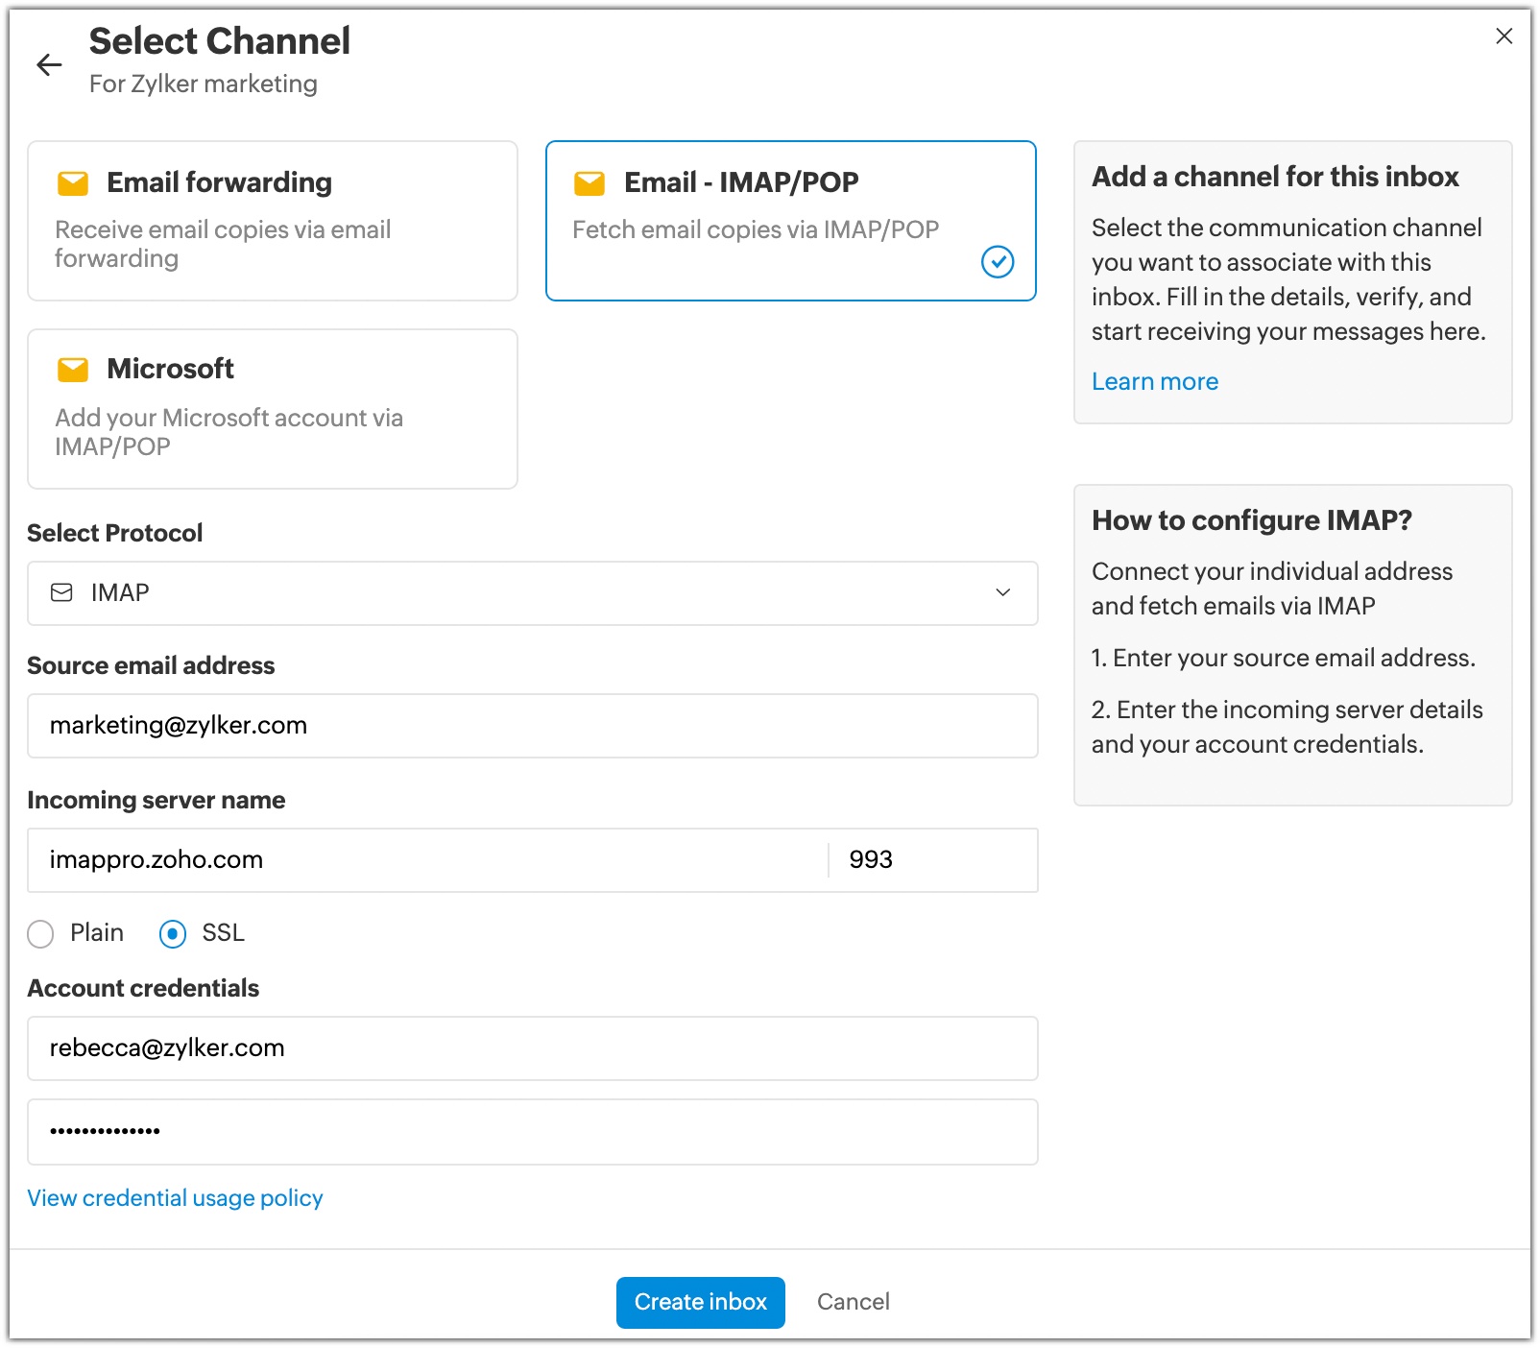Click the selected checkmark on IMAP/POP card

(x=998, y=261)
